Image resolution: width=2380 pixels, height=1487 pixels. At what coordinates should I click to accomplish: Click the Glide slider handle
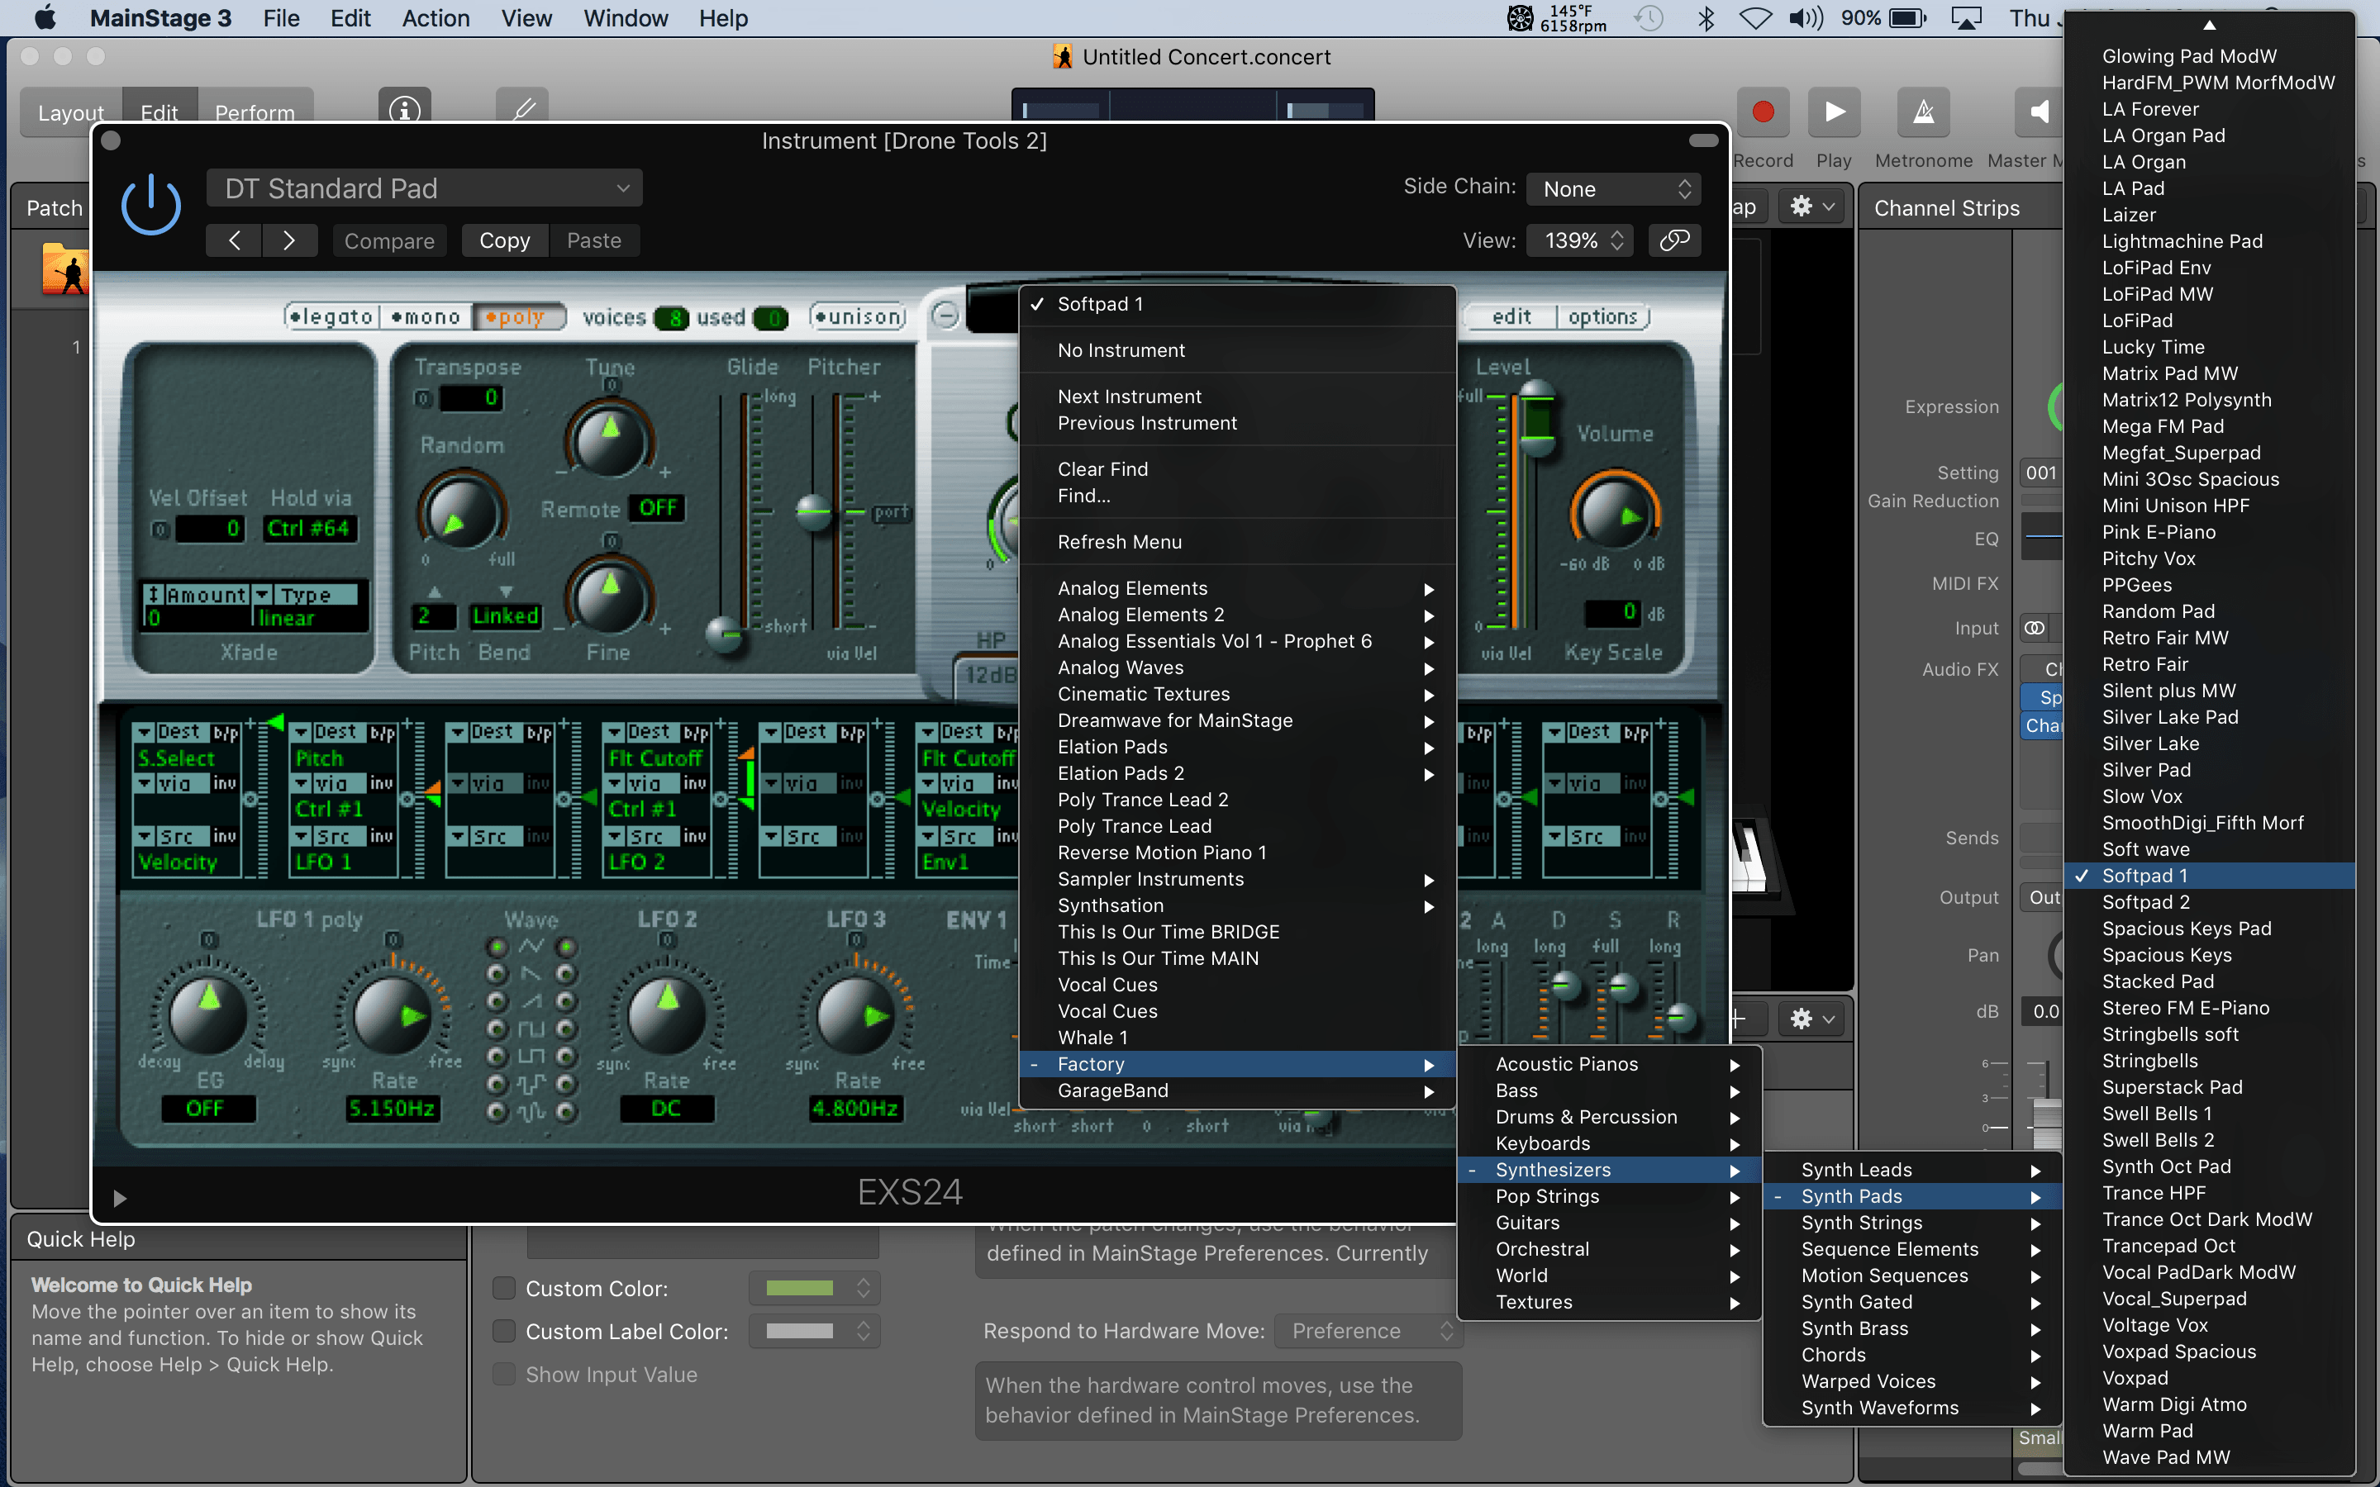click(x=726, y=634)
